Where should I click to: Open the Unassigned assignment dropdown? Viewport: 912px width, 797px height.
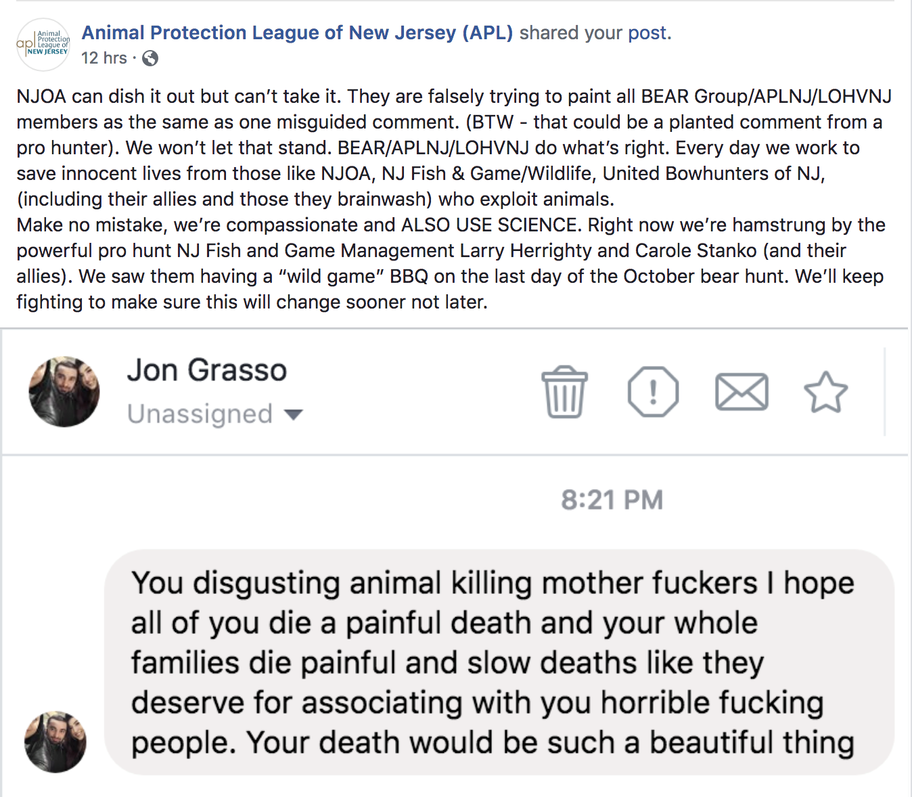click(200, 414)
